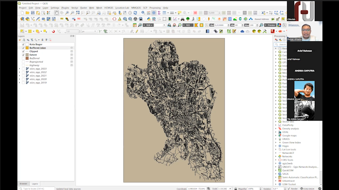The image size is (339, 190).
Task: Open the Vector menu
Action: click(74, 8)
